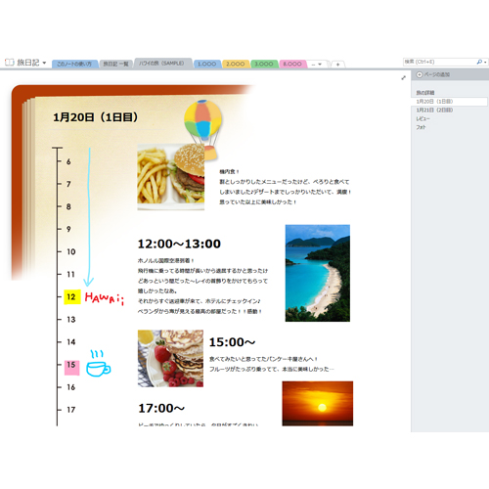Click into the 検索 search box
Image resolution: width=489 pixels, height=489 pixels.
coord(439,62)
